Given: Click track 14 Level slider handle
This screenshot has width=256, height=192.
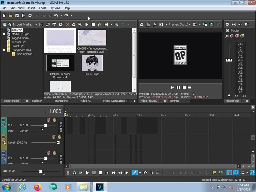Looking at the screenshot, I should [x=58, y=142].
